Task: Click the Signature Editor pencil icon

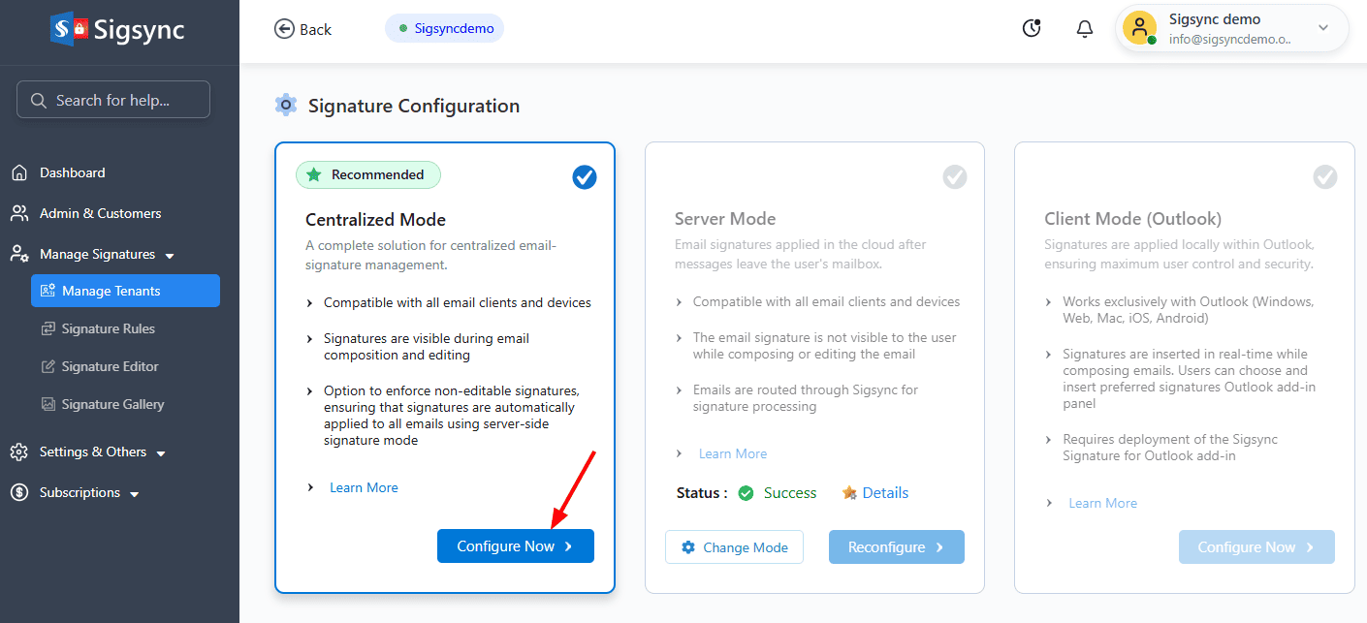Action: pos(48,367)
